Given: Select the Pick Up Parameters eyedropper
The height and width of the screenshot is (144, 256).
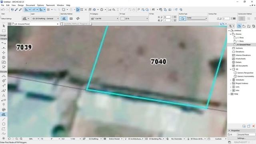Looking at the screenshot, I should [16, 10].
